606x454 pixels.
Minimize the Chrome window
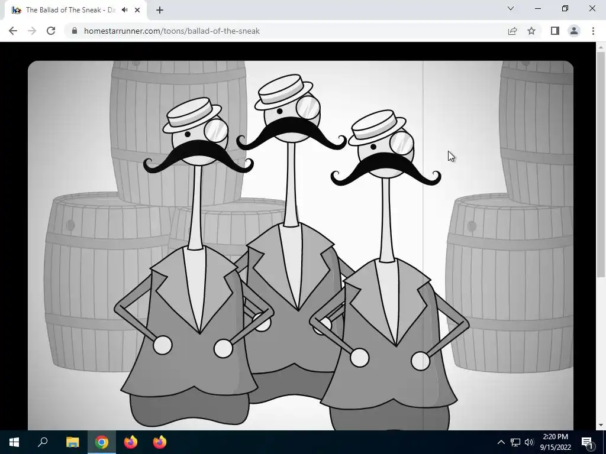click(x=538, y=8)
